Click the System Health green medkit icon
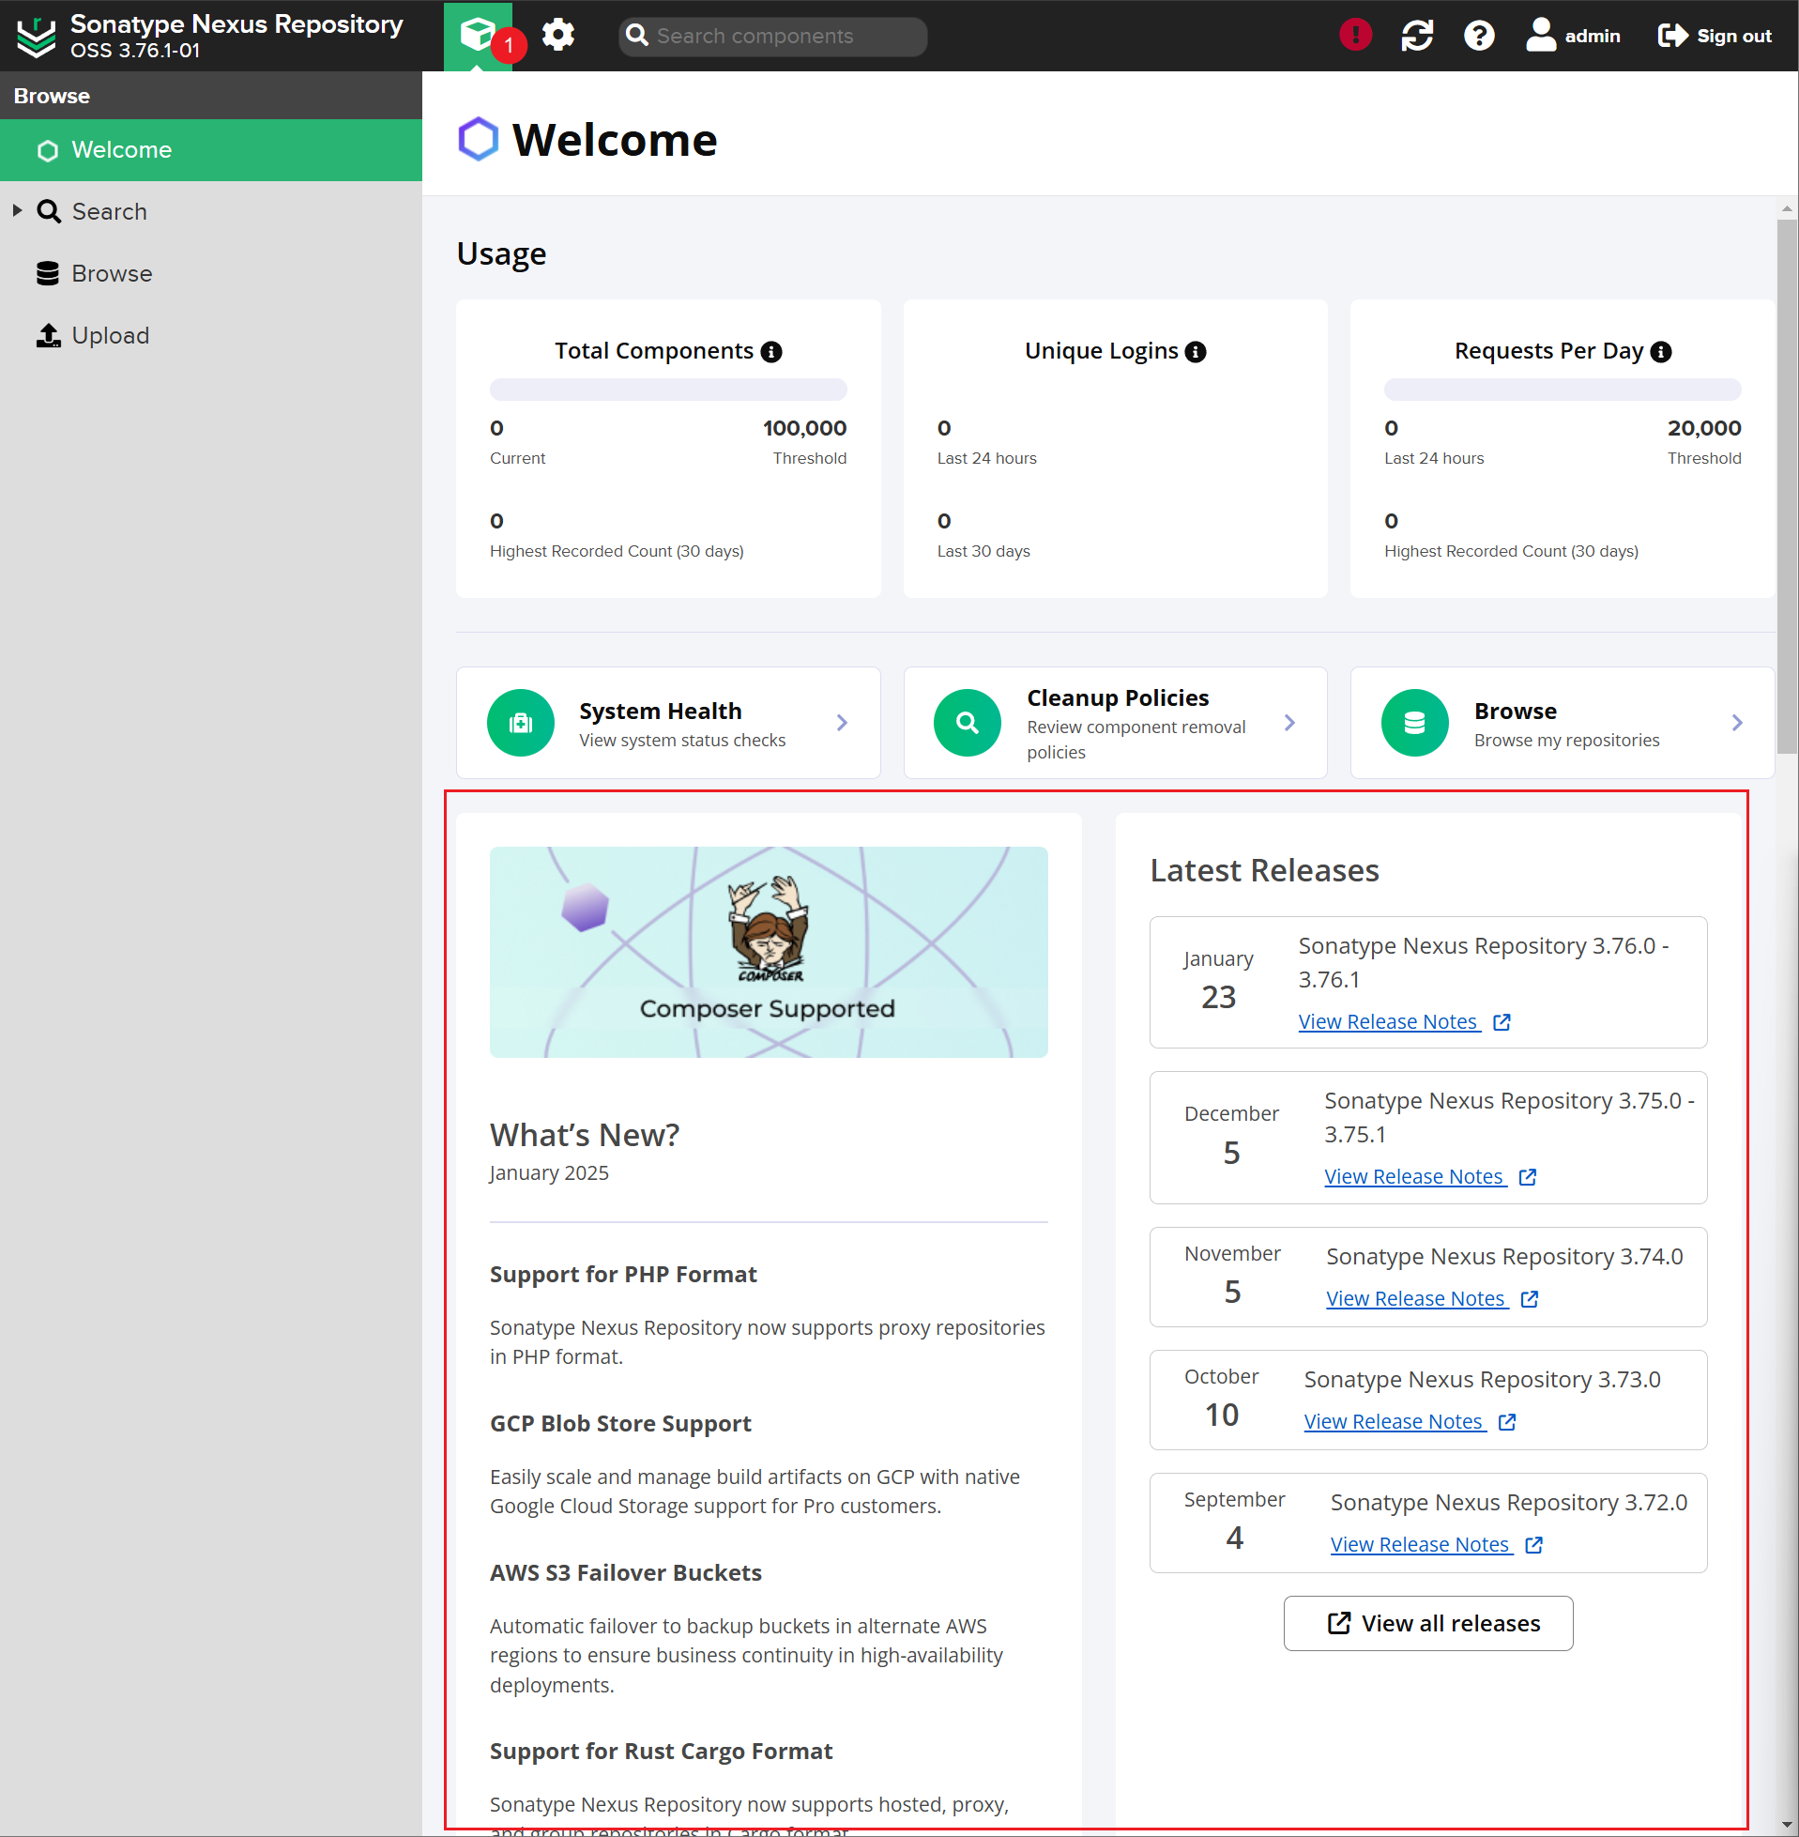The height and width of the screenshot is (1837, 1799). click(x=521, y=723)
